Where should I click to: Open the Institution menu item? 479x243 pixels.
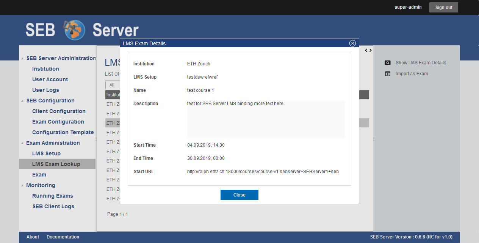[45, 69]
